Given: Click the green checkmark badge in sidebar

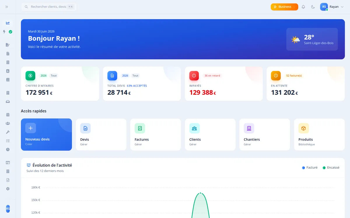Looking at the screenshot, I should pos(10,32).
